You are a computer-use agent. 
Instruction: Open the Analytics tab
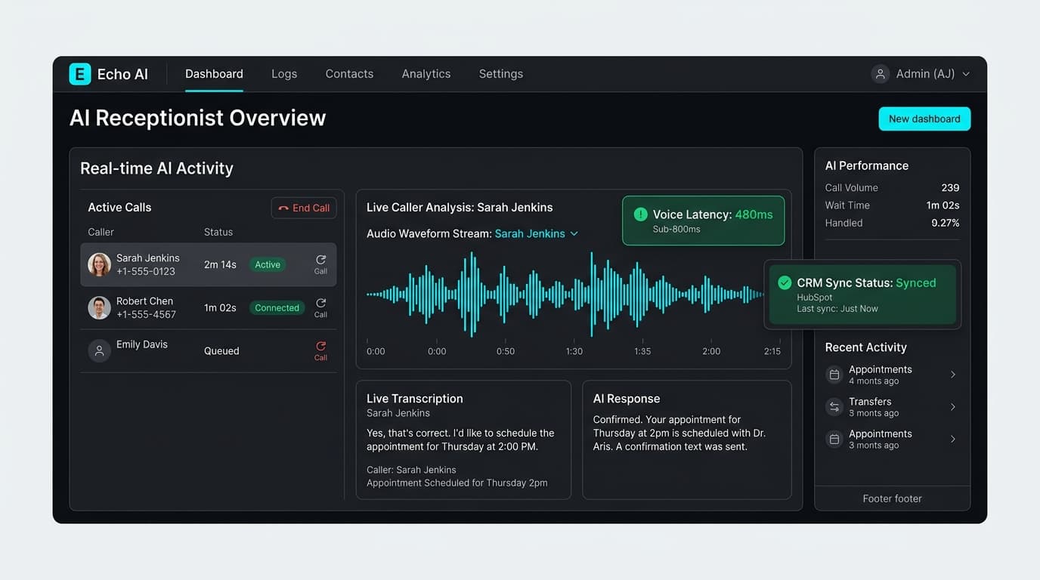tap(426, 74)
